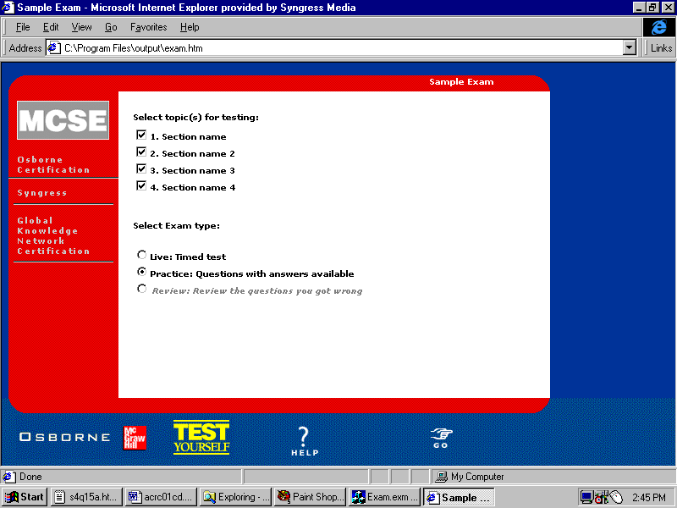
Task: Open the Global Knowledge Network Certification link
Action: pyautogui.click(x=53, y=235)
